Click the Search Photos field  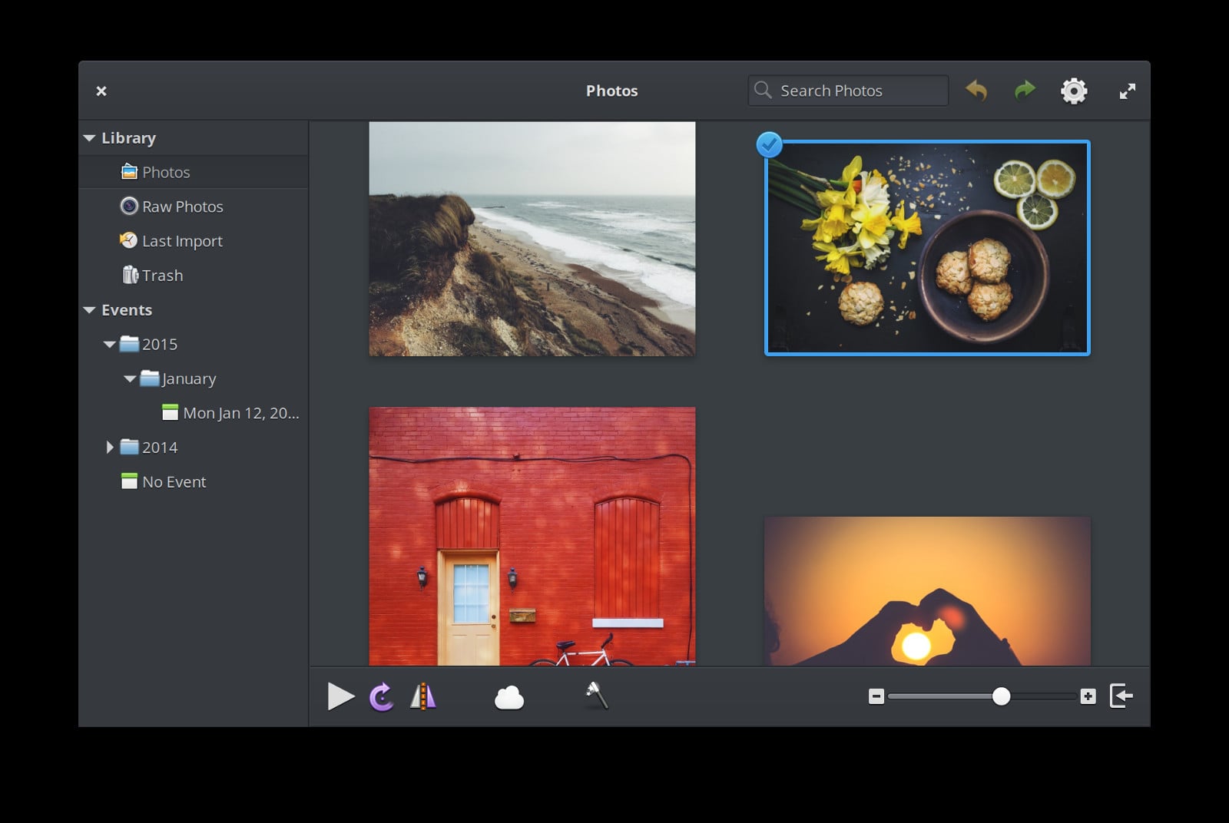847,90
